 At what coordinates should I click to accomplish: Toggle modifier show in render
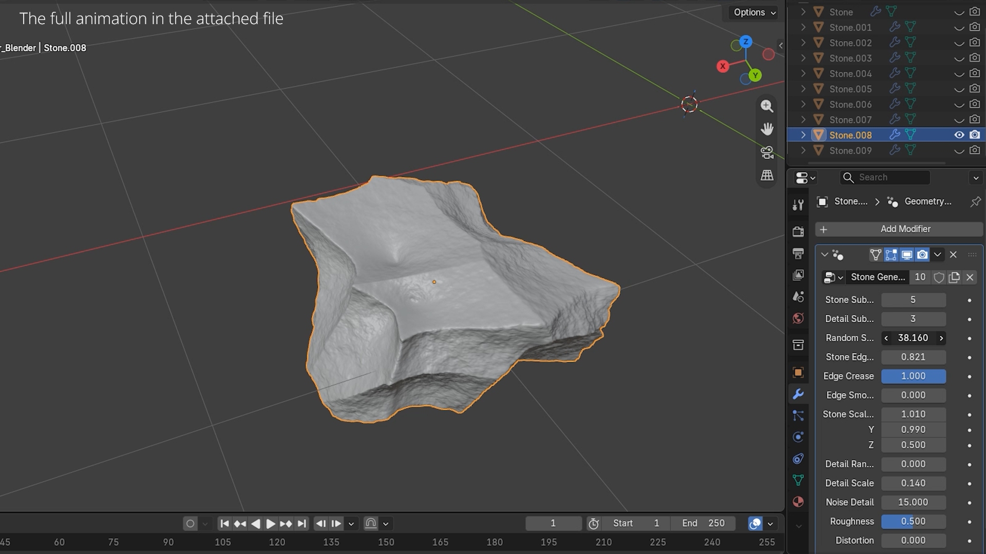tap(923, 255)
